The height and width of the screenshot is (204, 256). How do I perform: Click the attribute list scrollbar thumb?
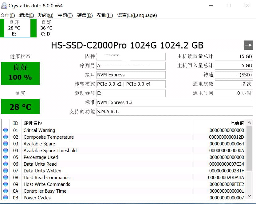(249, 148)
